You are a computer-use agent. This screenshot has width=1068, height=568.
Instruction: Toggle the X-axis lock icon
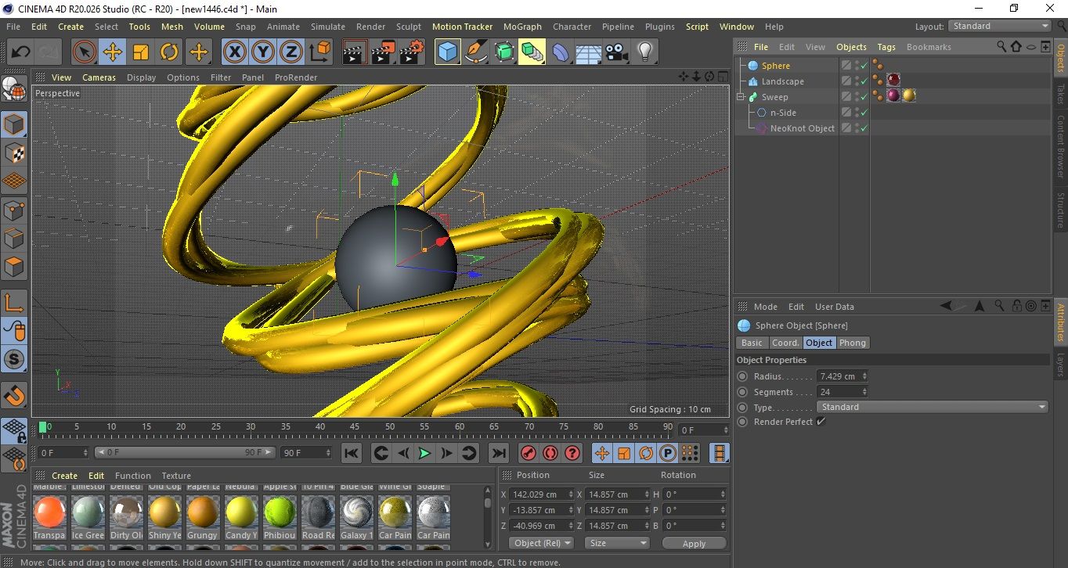point(234,52)
